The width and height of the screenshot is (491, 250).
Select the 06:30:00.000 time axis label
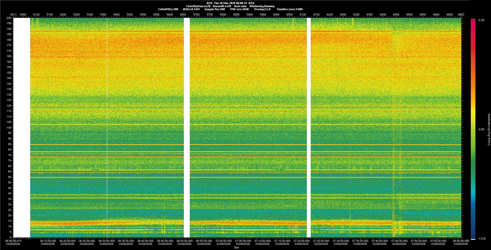tap(106, 241)
